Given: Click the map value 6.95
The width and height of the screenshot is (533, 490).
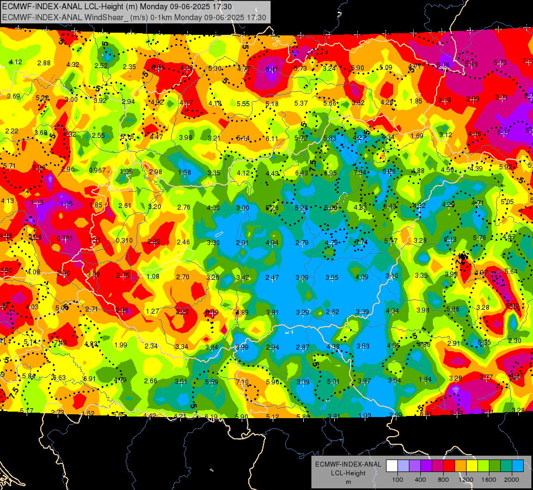Looking at the screenshot, I should 330,173.
